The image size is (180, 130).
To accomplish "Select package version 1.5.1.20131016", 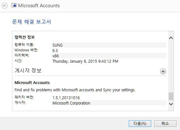I will point(66,98).
